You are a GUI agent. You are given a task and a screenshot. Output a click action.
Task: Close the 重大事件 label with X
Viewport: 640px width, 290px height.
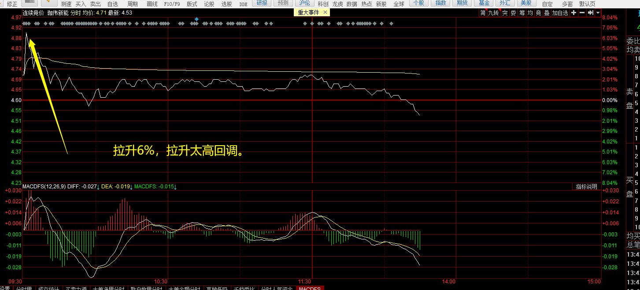326,13
